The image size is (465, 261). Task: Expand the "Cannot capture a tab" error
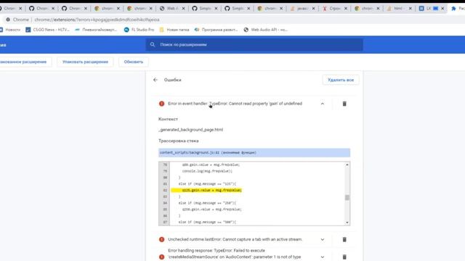pos(323,239)
